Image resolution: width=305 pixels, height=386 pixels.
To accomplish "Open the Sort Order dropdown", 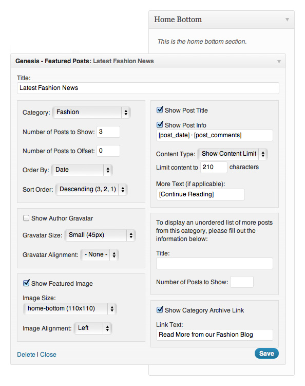I will (x=91, y=189).
